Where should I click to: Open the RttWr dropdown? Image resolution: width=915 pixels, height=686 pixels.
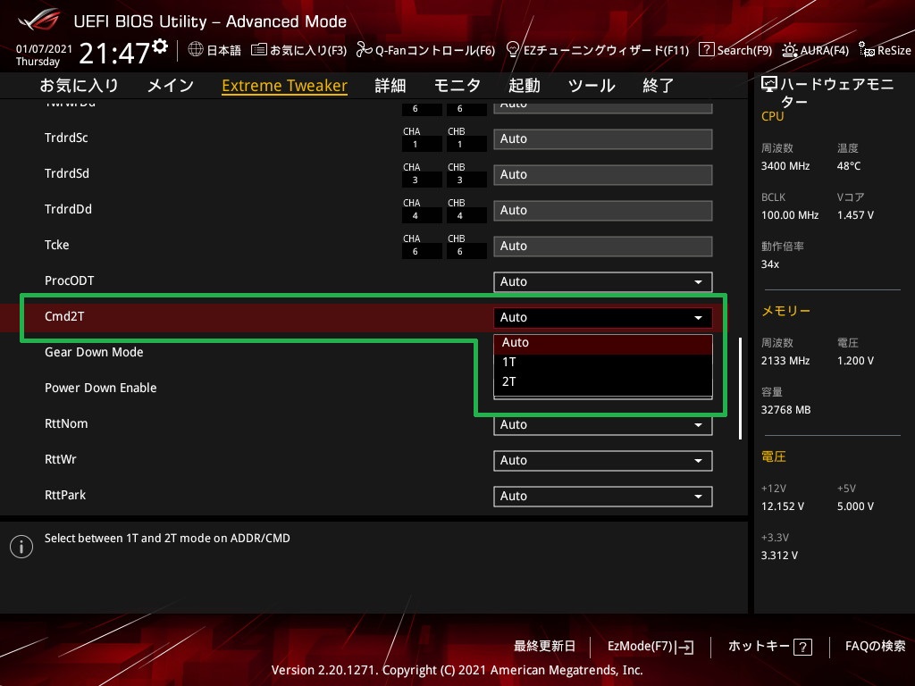click(x=603, y=461)
